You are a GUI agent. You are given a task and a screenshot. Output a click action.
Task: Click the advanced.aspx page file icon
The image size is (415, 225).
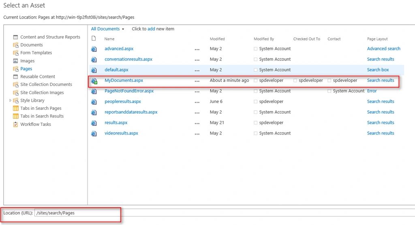(x=94, y=49)
